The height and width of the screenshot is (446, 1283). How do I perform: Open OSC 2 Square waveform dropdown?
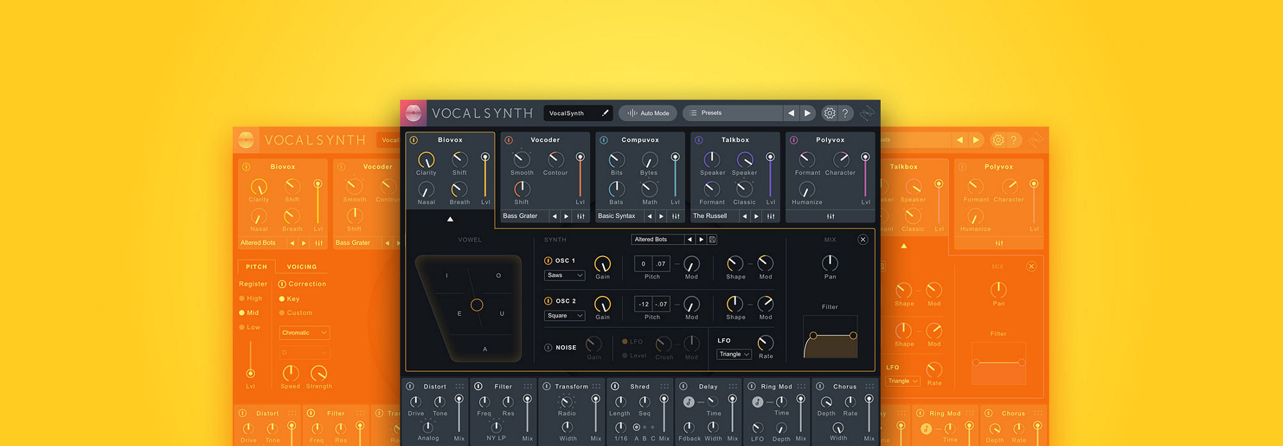coord(565,316)
